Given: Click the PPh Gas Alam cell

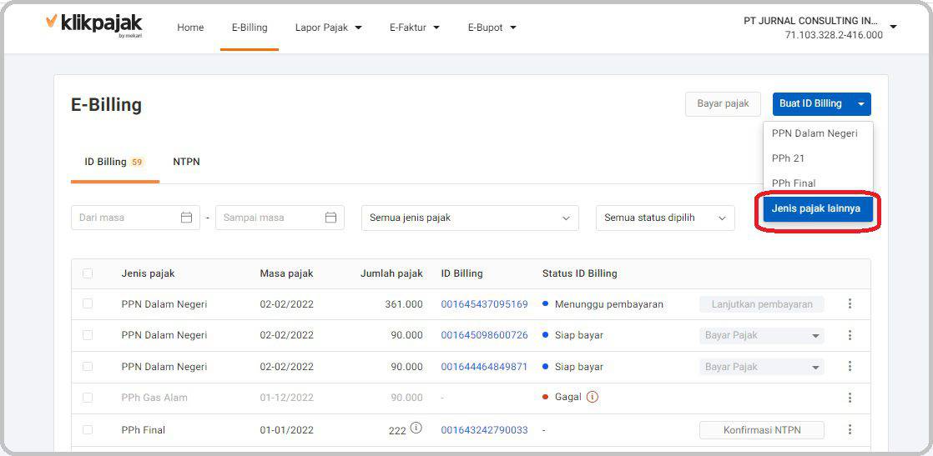Looking at the screenshot, I should [x=154, y=397].
